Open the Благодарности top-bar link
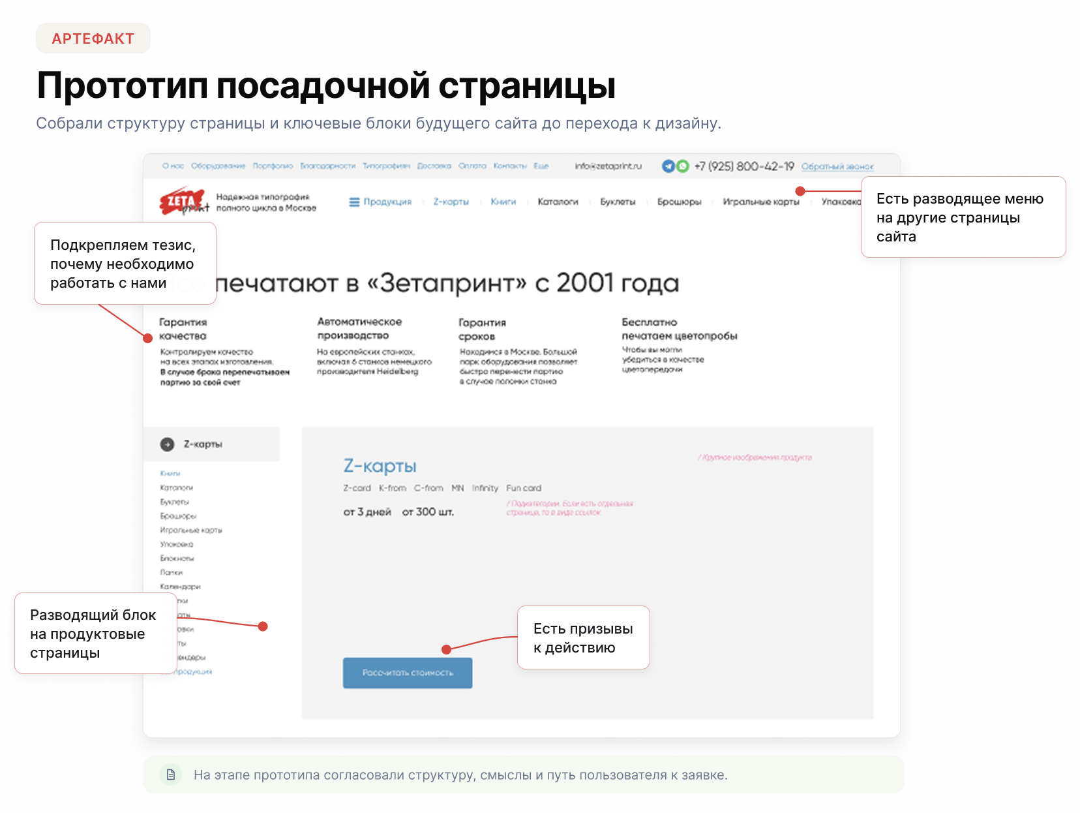The width and height of the screenshot is (1080, 813). click(x=327, y=166)
